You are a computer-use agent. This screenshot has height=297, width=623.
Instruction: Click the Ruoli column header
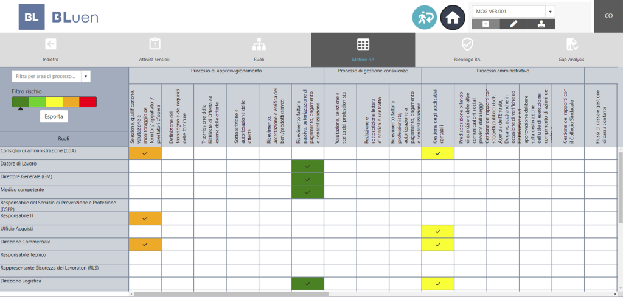tap(64, 139)
